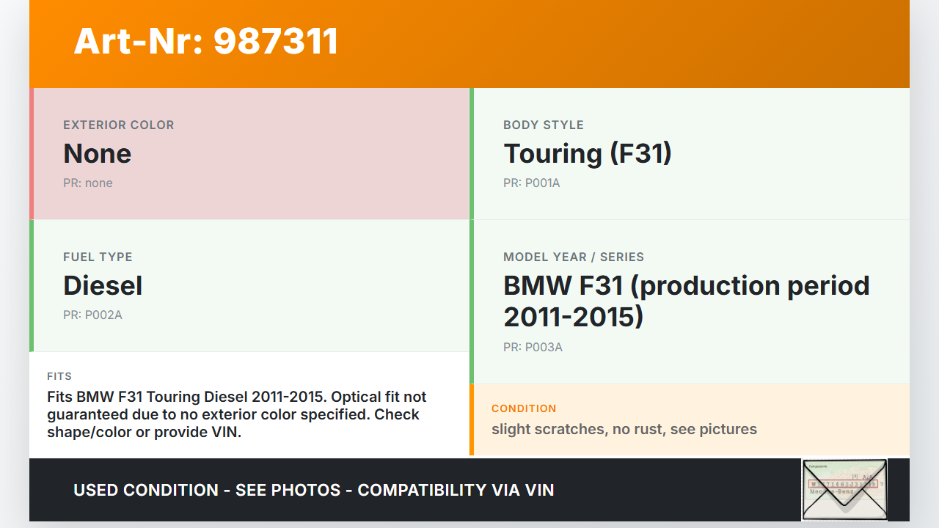The image size is (939, 528).
Task: Select the Fuel Type label
Action: coord(98,257)
